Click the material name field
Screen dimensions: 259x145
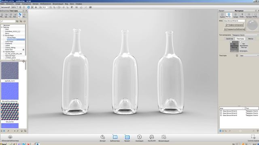pyautogui.click(x=234, y=21)
